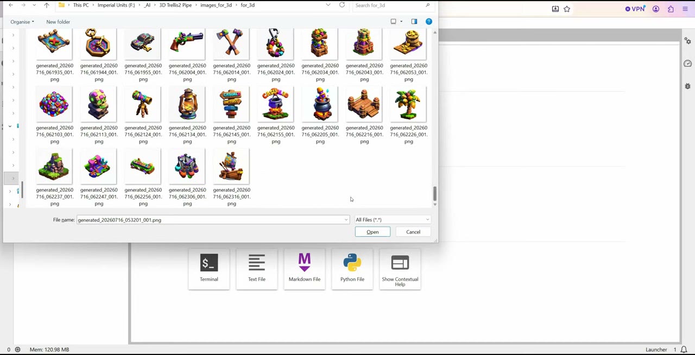
Task: Open the All Files (*.*) type dropdown
Action: tap(393, 220)
